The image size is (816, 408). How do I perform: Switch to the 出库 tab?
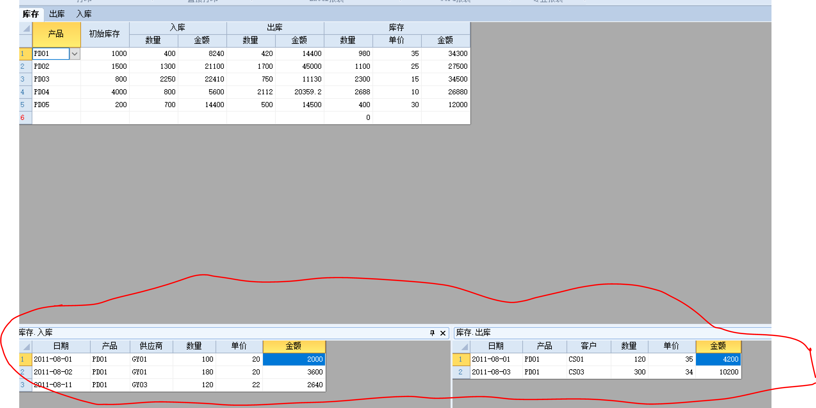[57, 14]
